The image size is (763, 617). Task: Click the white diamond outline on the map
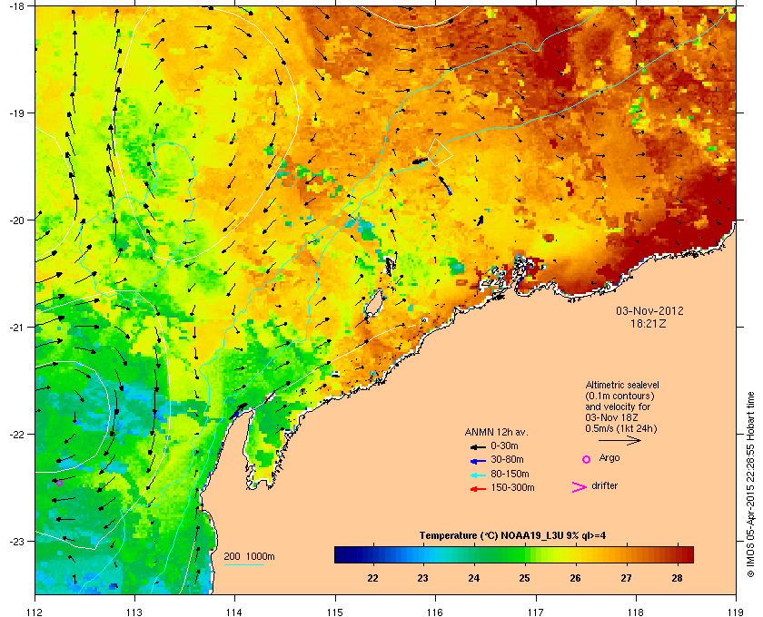tap(440, 152)
